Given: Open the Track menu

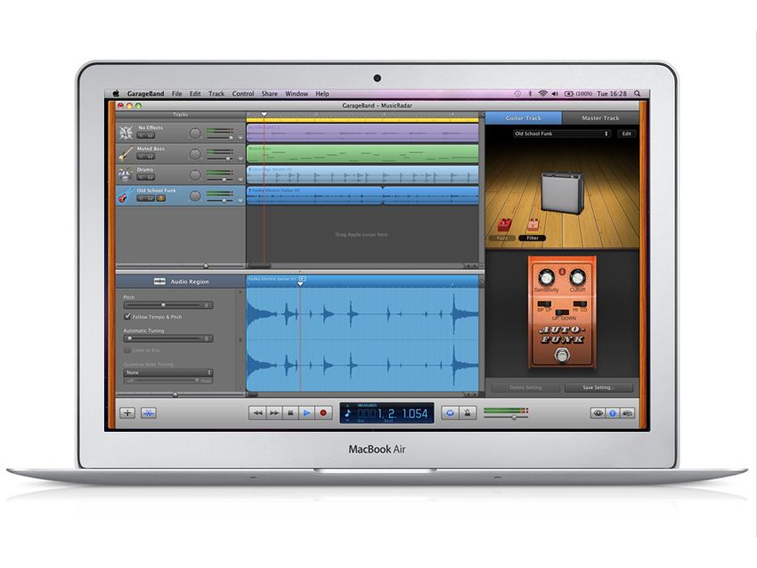Looking at the screenshot, I should tap(215, 93).
